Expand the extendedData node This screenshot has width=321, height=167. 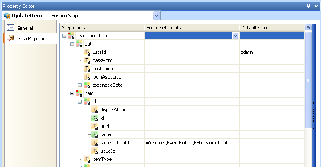pyautogui.click(x=80, y=85)
